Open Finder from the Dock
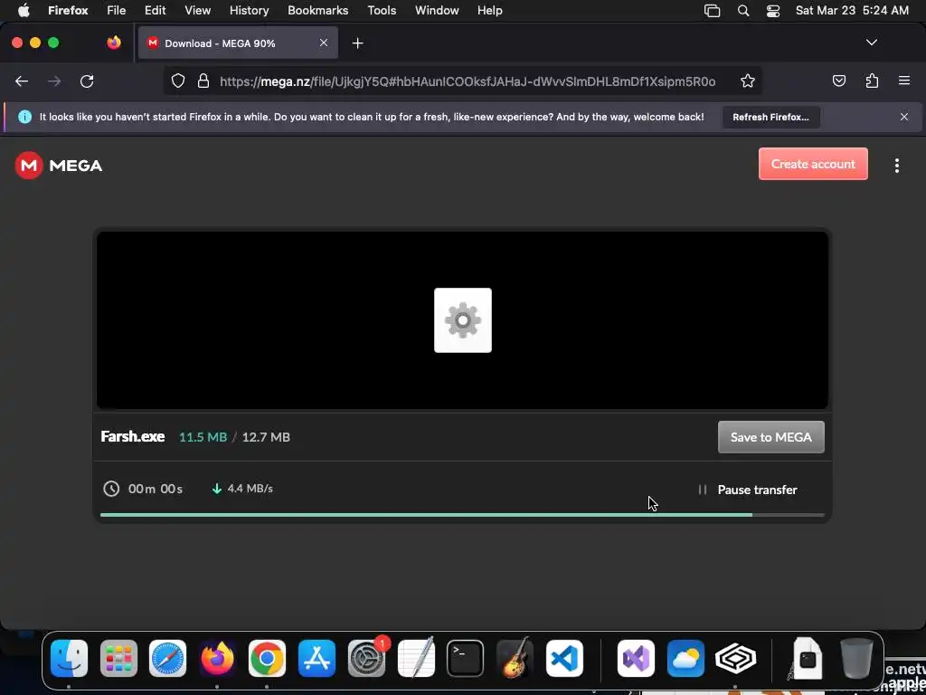 (x=69, y=659)
